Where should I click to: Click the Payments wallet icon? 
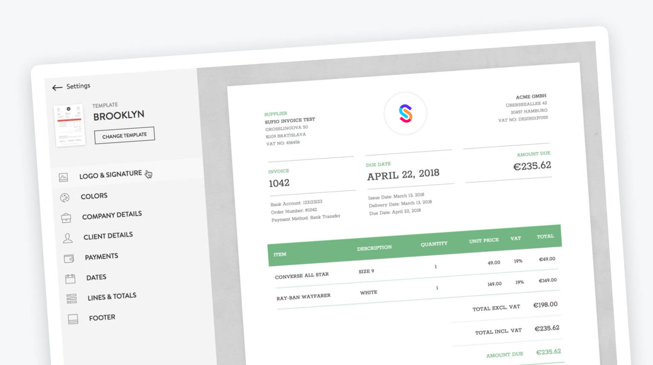pyautogui.click(x=69, y=259)
